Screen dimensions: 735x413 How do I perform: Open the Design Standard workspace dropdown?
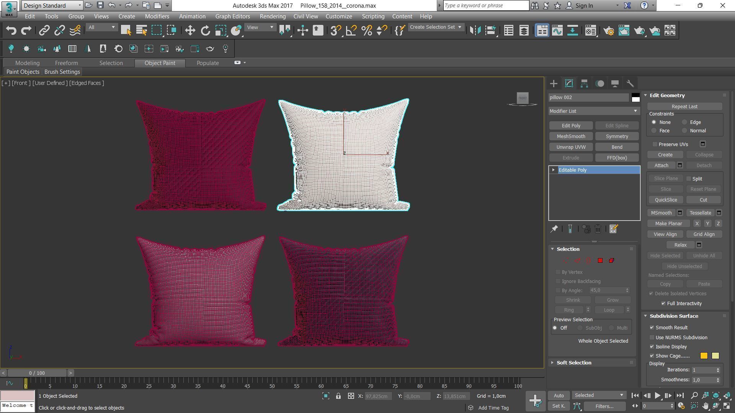pos(52,5)
